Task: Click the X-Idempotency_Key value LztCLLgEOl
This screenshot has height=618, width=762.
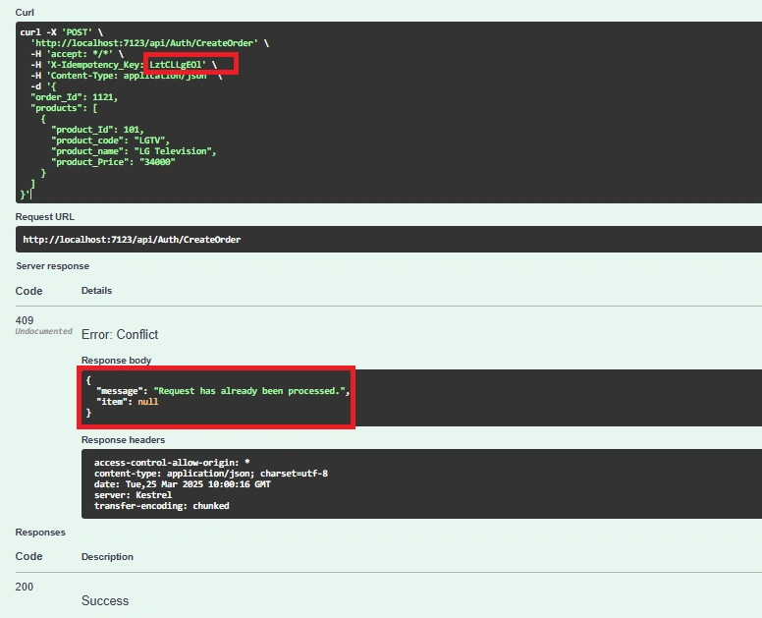Action: (x=178, y=65)
